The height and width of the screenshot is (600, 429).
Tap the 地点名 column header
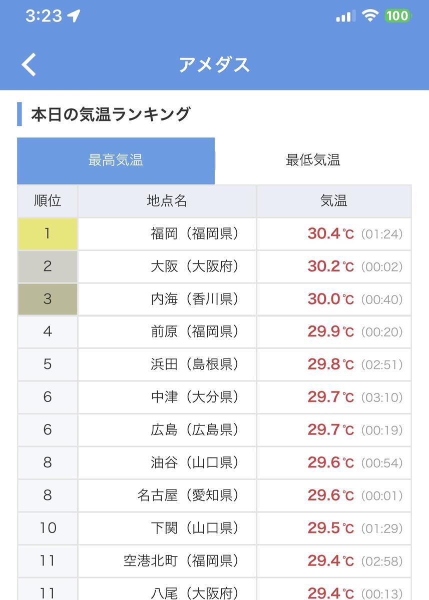point(167,201)
